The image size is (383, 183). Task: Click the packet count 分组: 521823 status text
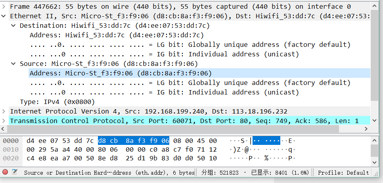click(220, 172)
